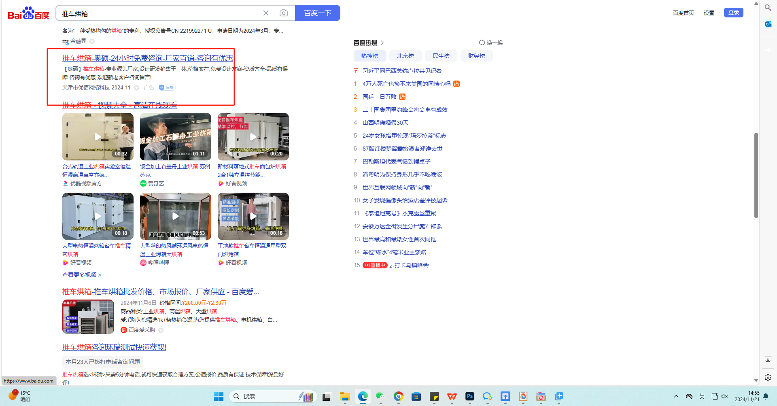777x406 pixels.
Task: Switch to 北京榜 tab
Action: pos(405,56)
